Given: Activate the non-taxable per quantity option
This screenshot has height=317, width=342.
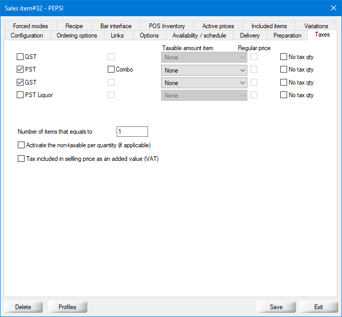Looking at the screenshot, I should pos(21,145).
